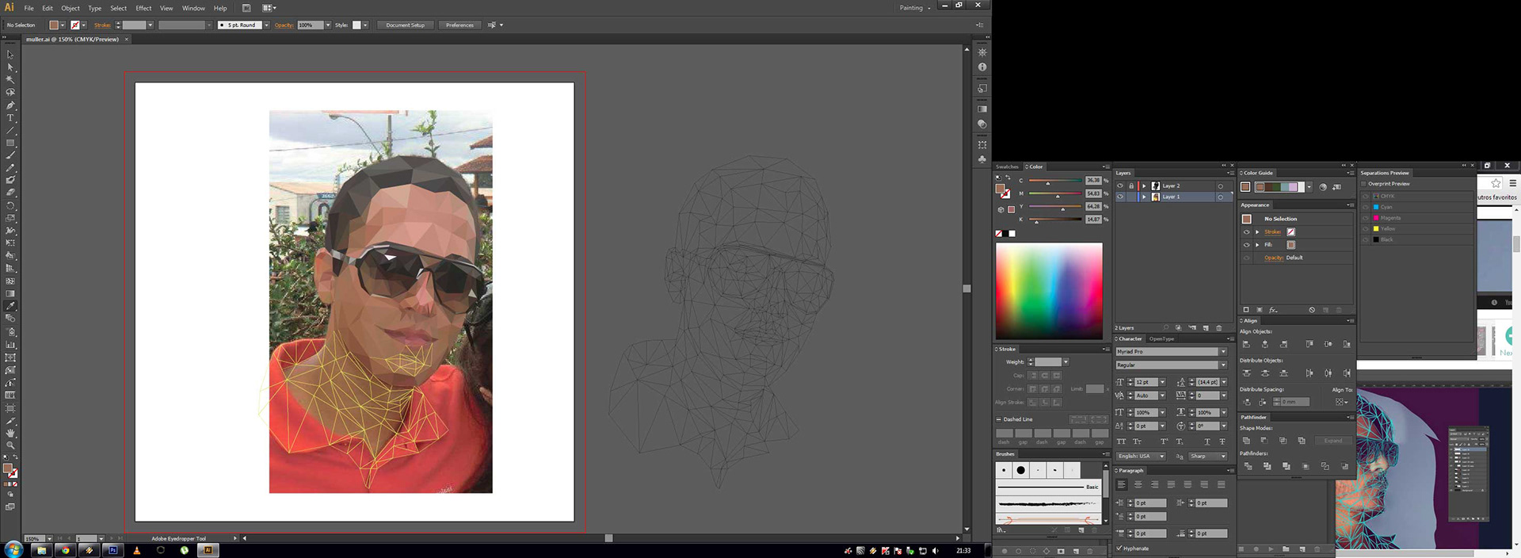
Task: Toggle Stroke visibility eye in Appearance panel
Action: pos(1246,232)
